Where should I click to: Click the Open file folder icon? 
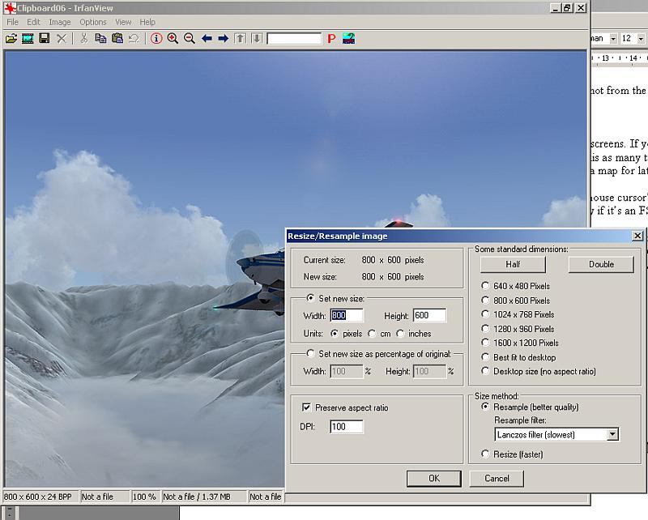click(x=11, y=38)
